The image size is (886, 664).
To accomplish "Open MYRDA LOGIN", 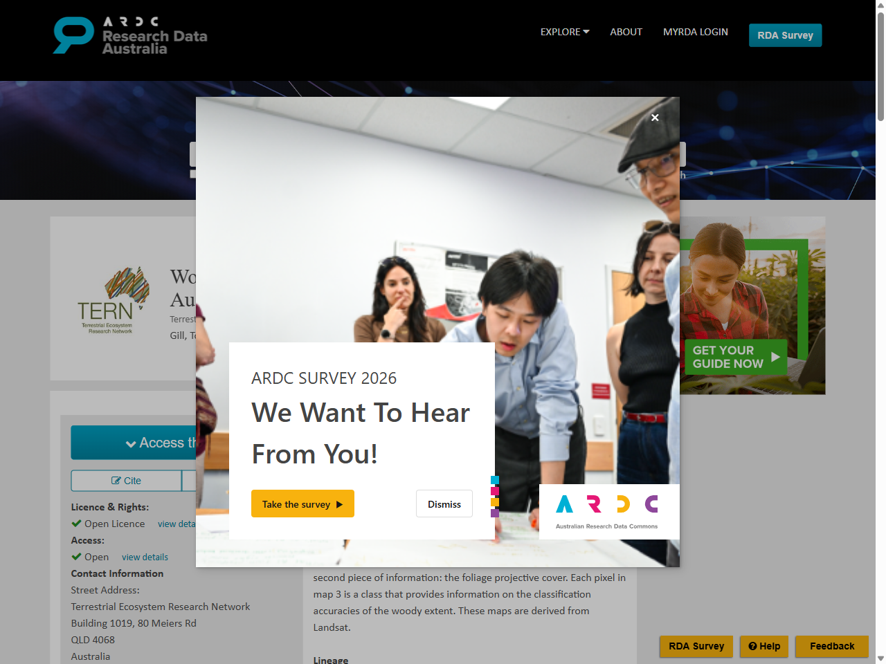I will [696, 32].
